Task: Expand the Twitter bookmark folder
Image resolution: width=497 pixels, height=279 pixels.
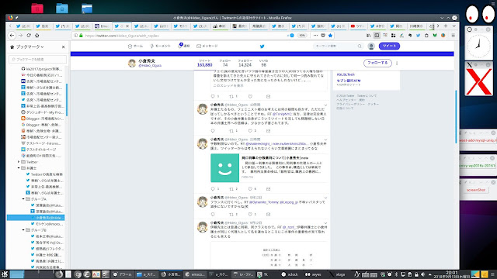Action: [19, 162]
